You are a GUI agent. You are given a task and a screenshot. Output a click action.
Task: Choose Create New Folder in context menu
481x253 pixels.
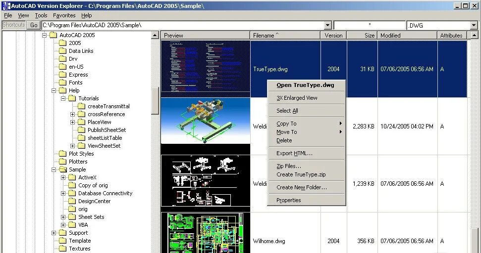tap(307, 187)
